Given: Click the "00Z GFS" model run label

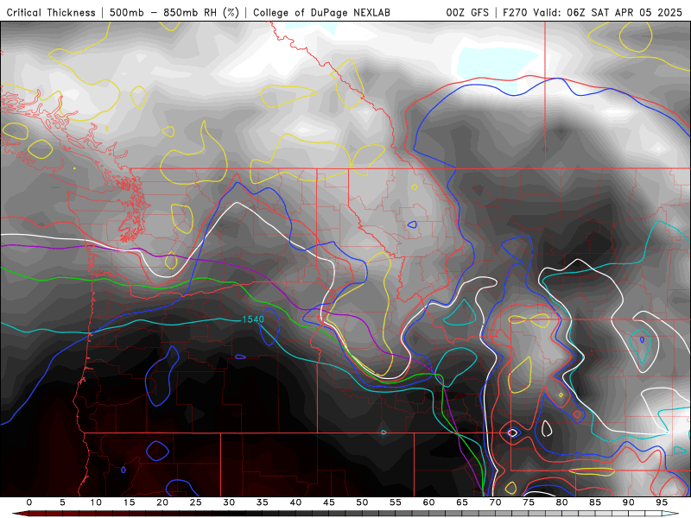Looking at the screenshot, I should pyautogui.click(x=467, y=13).
